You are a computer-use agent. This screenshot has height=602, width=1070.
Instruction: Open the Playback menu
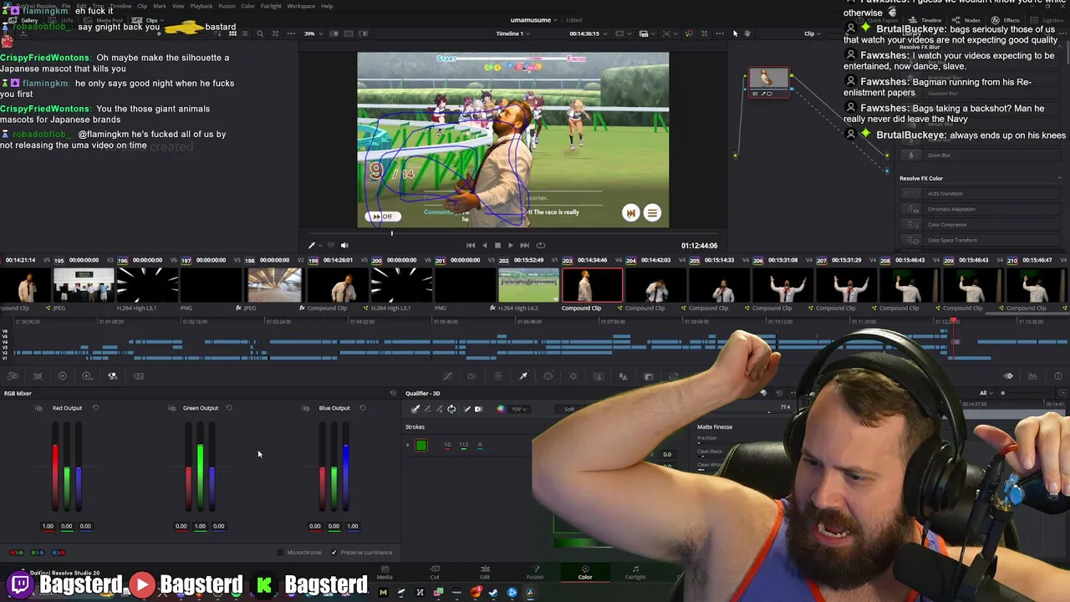(x=201, y=6)
